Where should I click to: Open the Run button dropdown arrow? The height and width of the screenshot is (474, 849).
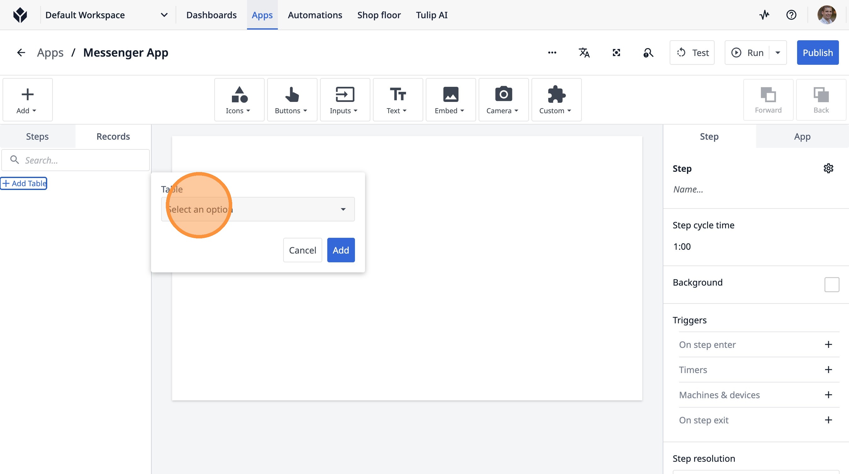point(778,53)
